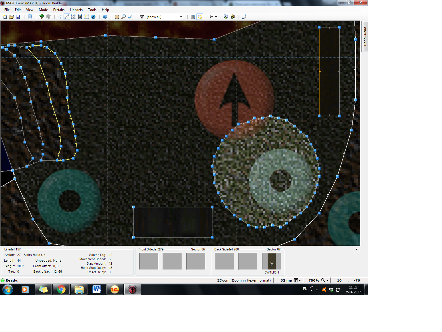Click the SW1LION back sidedef texture thumbnail
The width and height of the screenshot is (442, 332).
(x=271, y=261)
